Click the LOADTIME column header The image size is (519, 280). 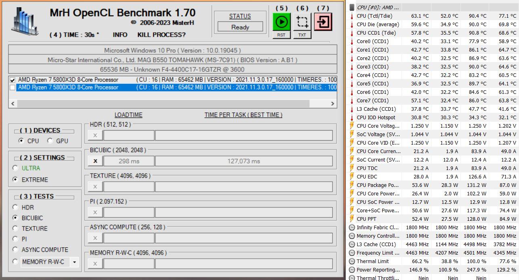click(128, 115)
